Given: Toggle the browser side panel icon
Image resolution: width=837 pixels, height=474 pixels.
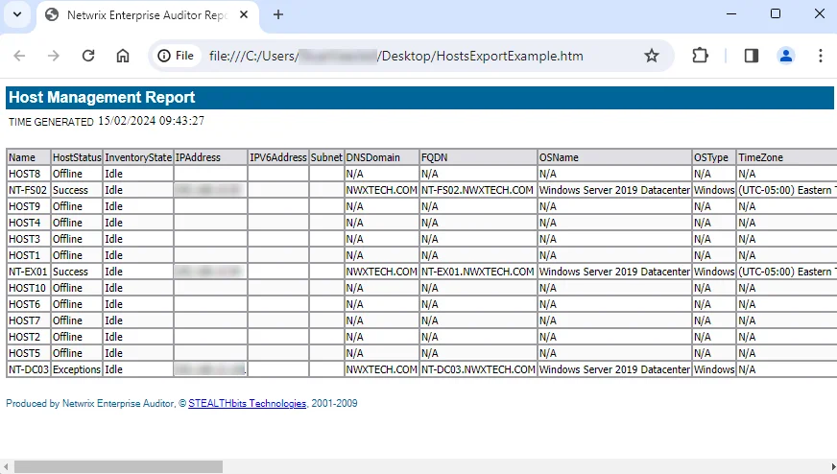Looking at the screenshot, I should 752,56.
